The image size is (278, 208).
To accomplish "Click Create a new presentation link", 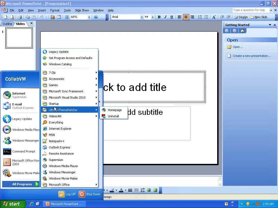I will [252, 56].
